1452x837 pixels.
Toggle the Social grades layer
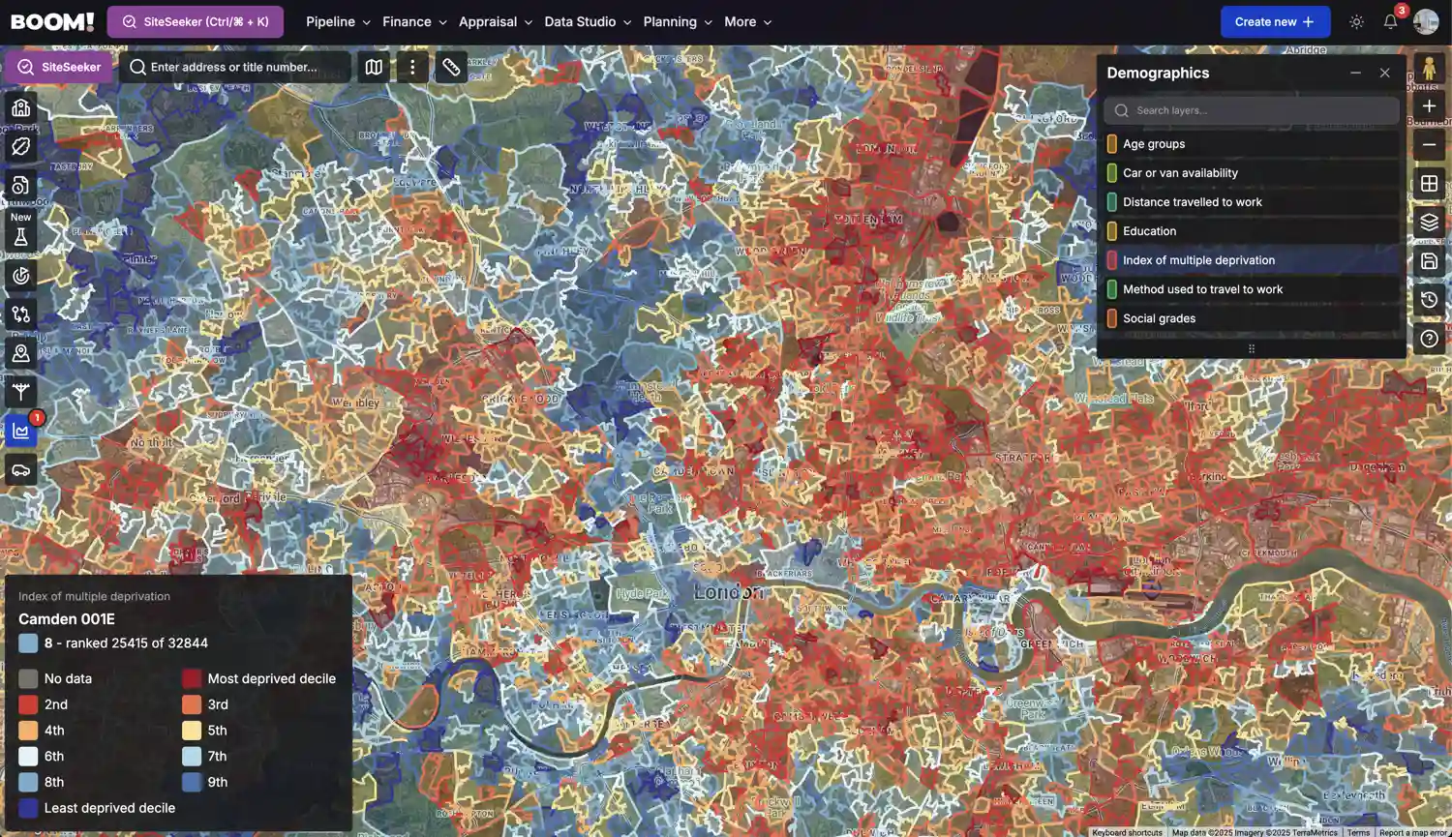(1252, 318)
